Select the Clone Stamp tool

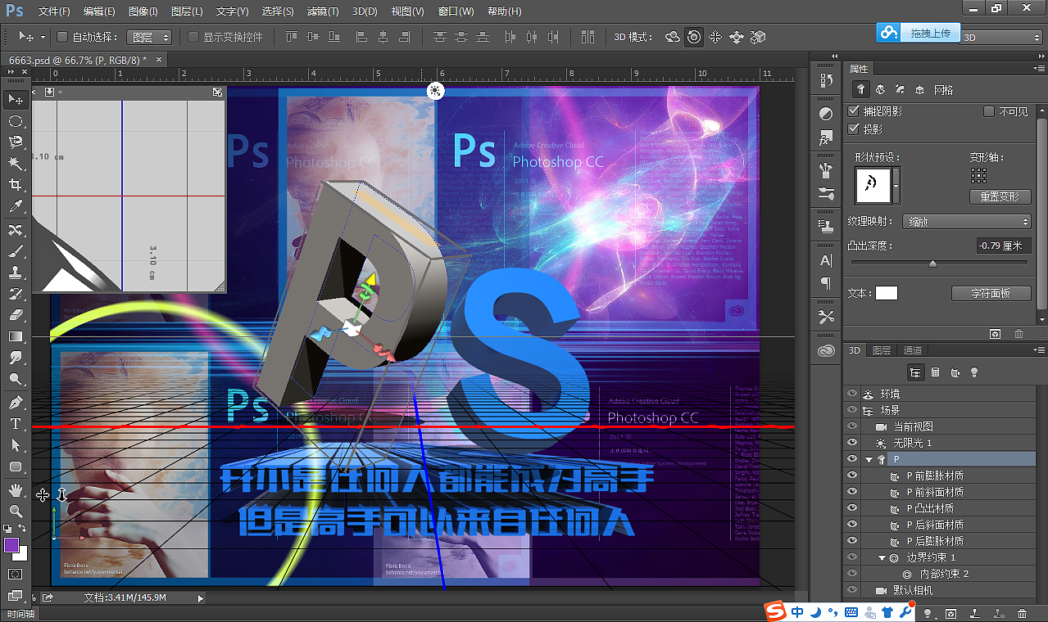click(15, 272)
